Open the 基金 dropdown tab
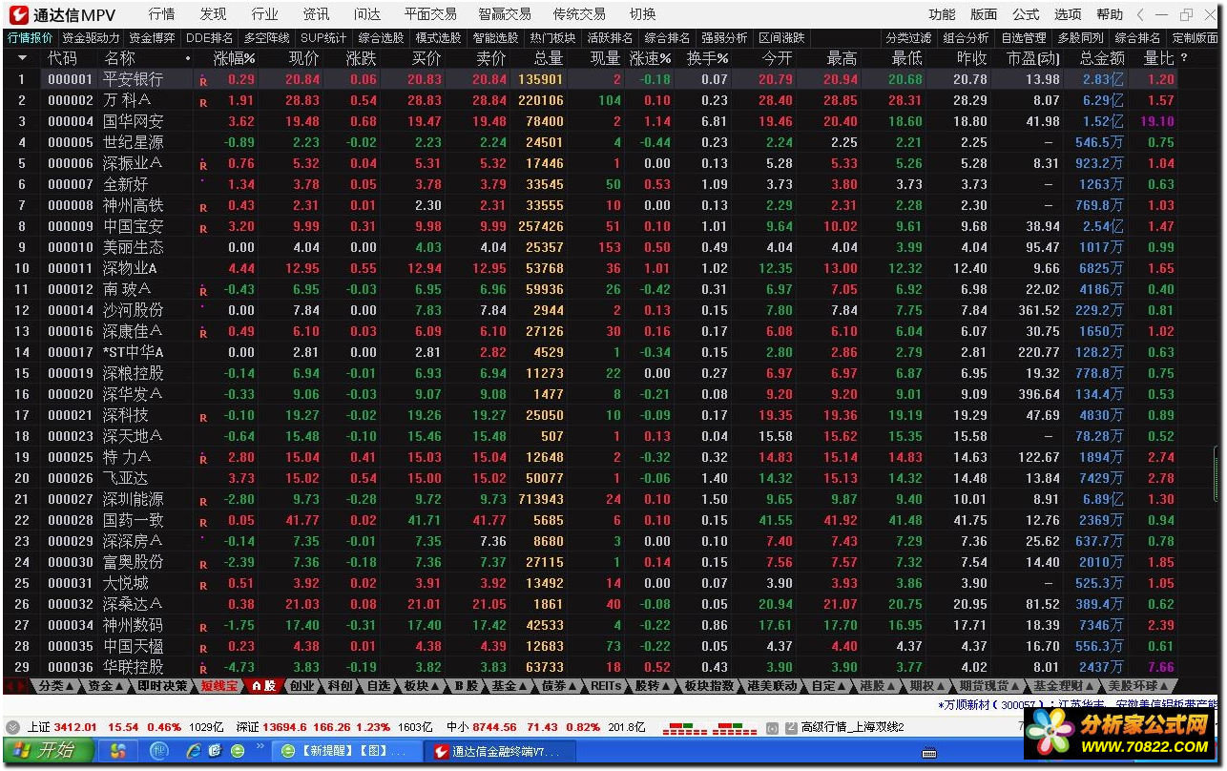Screen dimensions: 1227x771 [510, 686]
